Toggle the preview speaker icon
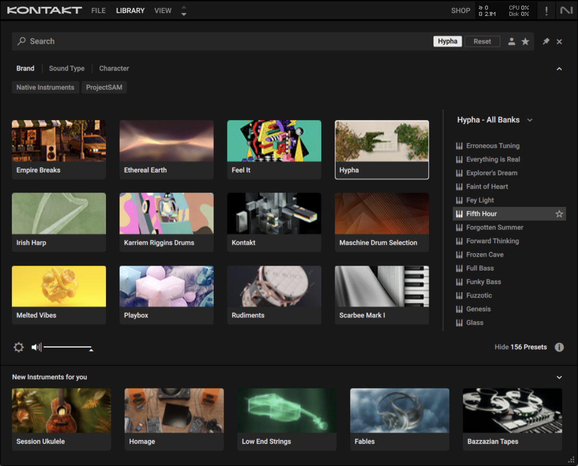 [x=37, y=347]
